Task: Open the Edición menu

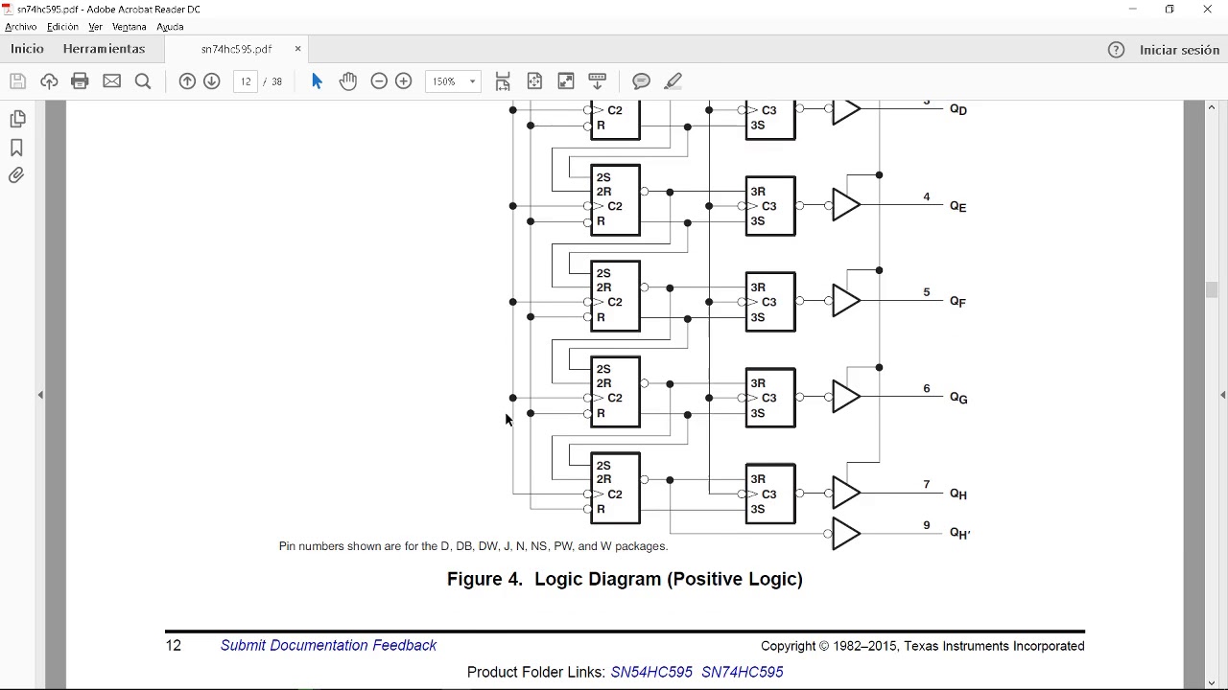Action: tap(62, 27)
